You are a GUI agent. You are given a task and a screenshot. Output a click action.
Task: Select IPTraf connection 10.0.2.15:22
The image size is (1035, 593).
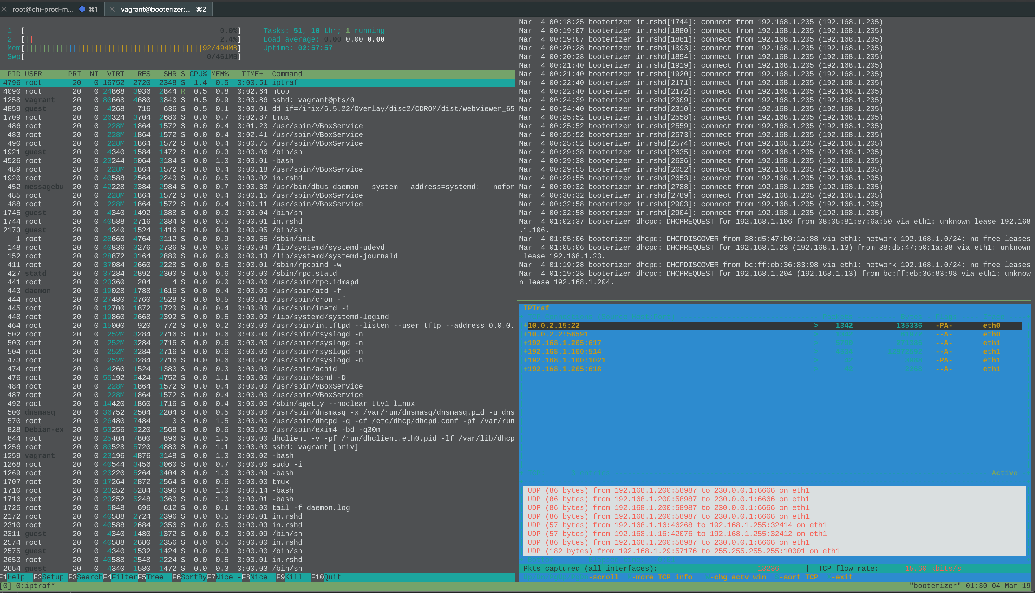tap(772, 325)
